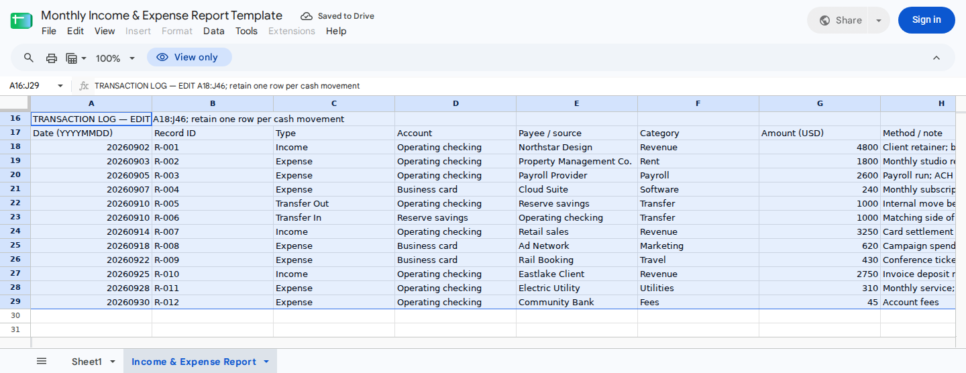
Task: Select column B header
Action: coord(213,103)
